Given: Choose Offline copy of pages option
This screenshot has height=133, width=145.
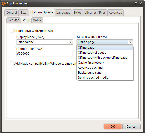Looking at the screenshot, I should pyautogui.click(x=105, y=53).
